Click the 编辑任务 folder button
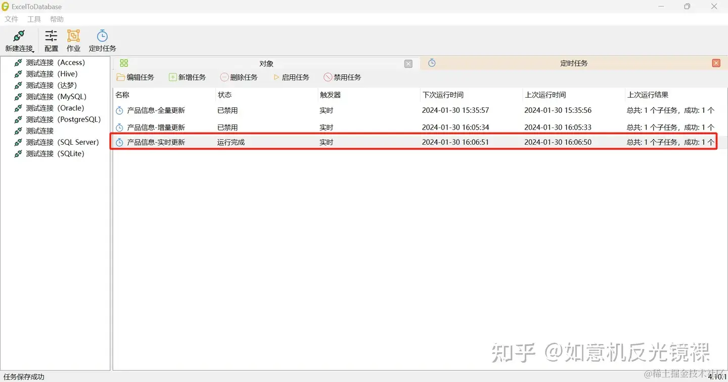 (x=135, y=77)
